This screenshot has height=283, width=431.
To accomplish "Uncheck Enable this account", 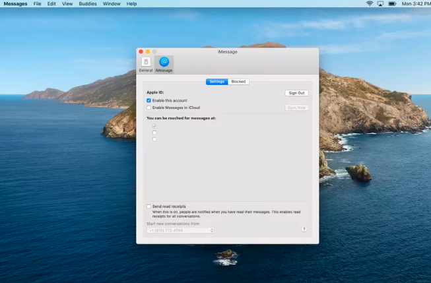I will 149,100.
